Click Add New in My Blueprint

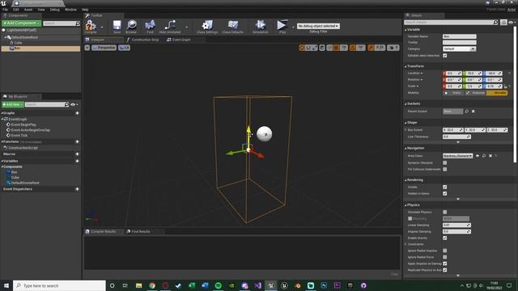click(x=13, y=104)
